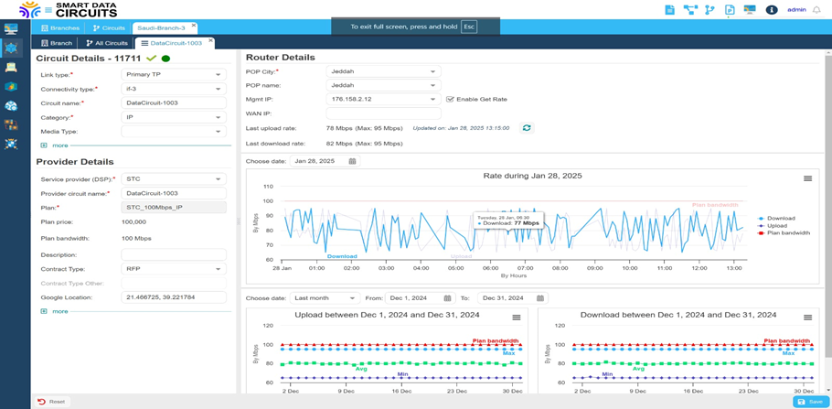
Task: Click the Reset button
Action: (x=51, y=402)
